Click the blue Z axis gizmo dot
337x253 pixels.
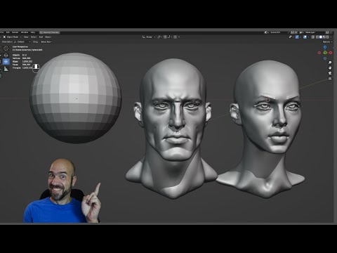point(325,47)
